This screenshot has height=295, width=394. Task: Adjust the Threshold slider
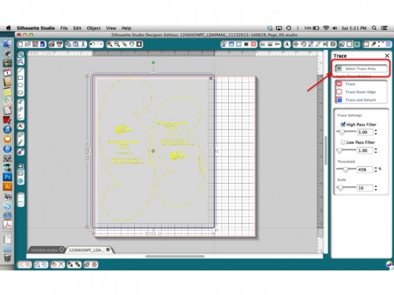click(346, 169)
